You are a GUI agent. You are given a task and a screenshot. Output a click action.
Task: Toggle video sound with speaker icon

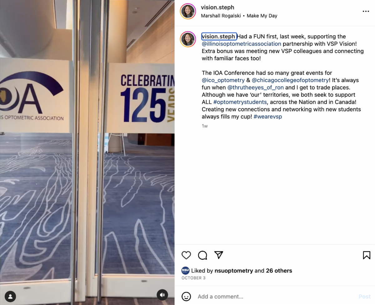point(162,295)
